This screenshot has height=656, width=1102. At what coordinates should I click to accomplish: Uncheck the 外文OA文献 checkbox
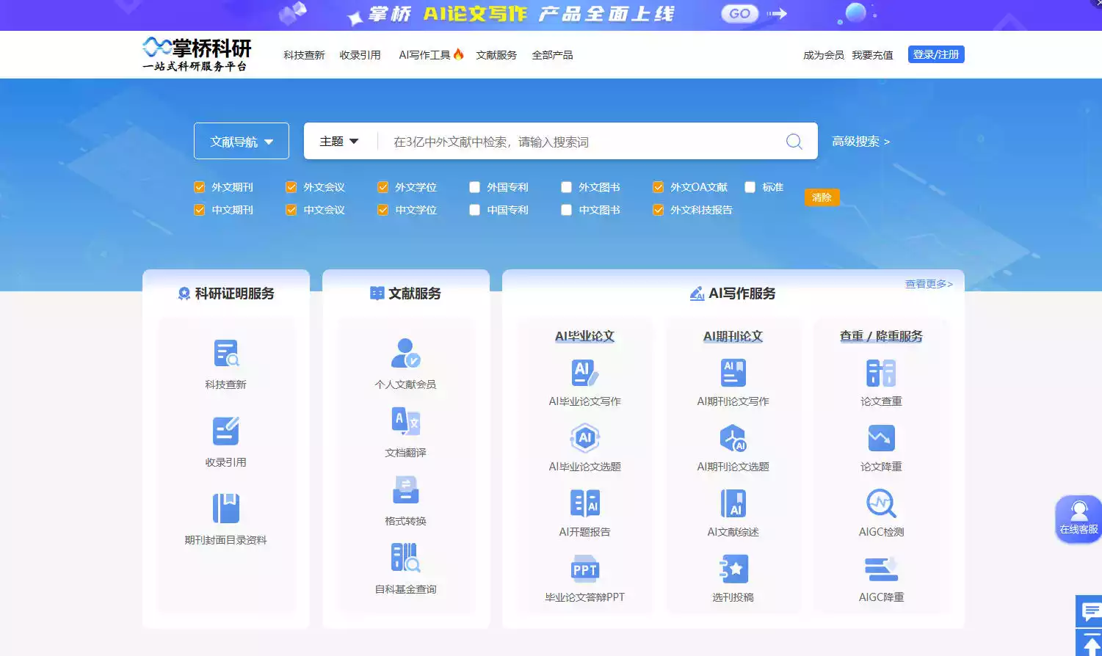[x=658, y=187]
